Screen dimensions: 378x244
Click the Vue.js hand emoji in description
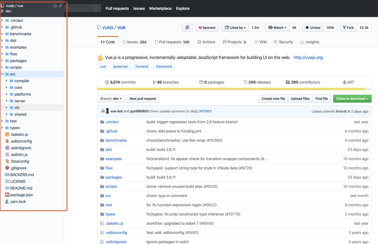pos(100,58)
